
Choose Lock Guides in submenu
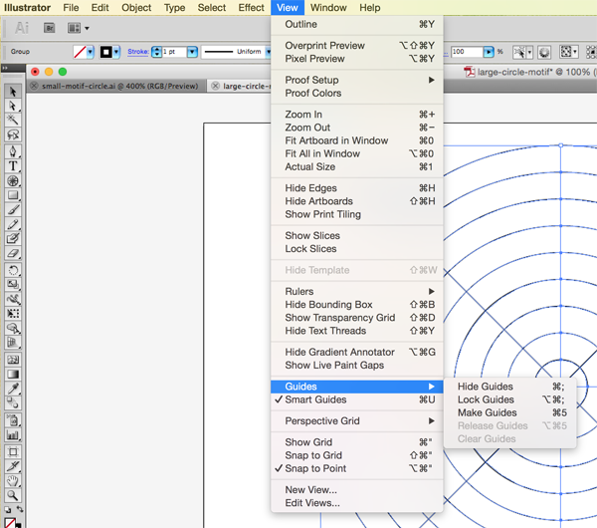509,399
